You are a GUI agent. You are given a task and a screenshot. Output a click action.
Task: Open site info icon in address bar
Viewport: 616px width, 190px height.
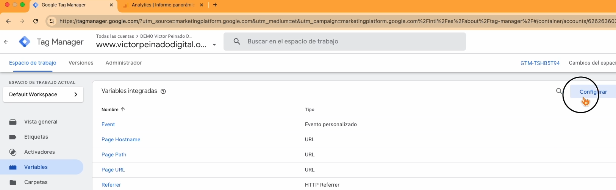tap(52, 21)
